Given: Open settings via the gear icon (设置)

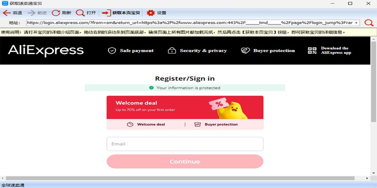Looking at the screenshot, I should click(x=151, y=13).
